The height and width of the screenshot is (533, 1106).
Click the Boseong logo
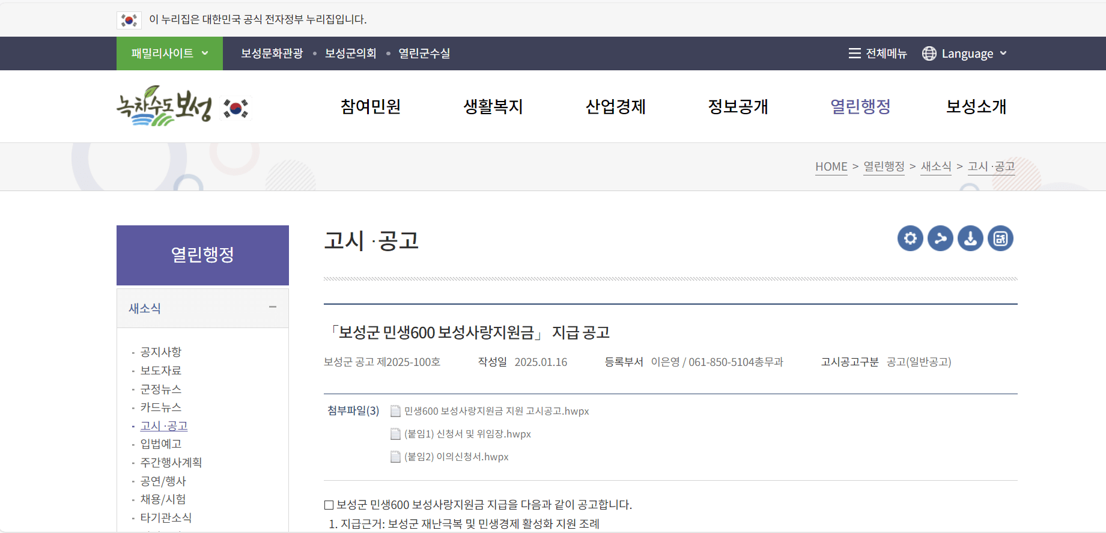click(x=164, y=106)
